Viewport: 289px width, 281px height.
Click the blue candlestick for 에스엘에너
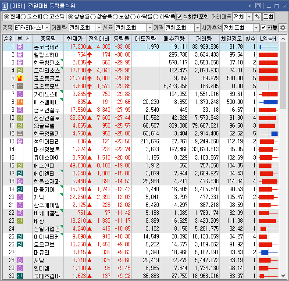pyautogui.click(x=268, y=102)
